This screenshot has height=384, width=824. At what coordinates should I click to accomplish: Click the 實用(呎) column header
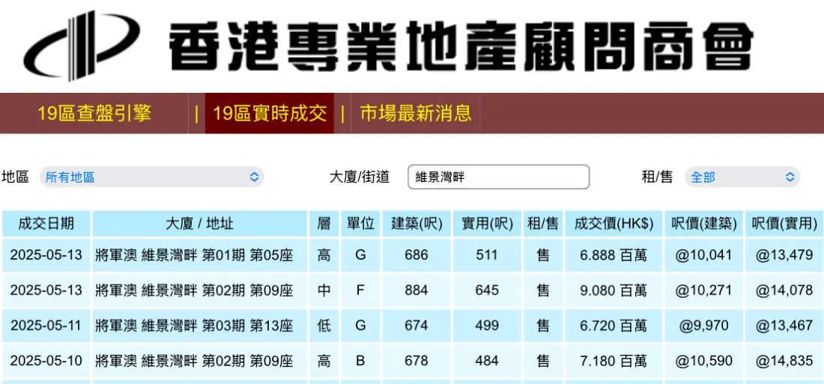(x=487, y=224)
